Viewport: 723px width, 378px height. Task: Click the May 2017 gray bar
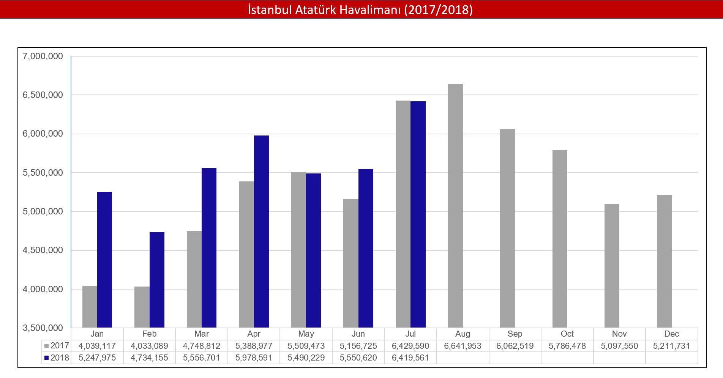(x=298, y=250)
